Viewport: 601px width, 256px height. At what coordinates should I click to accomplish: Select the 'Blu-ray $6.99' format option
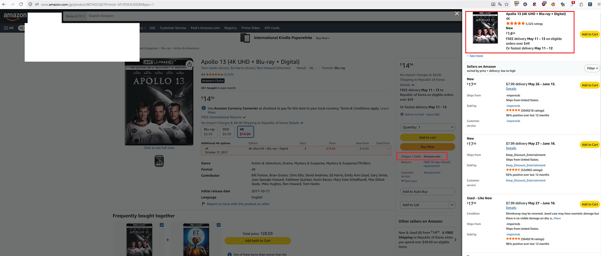(x=209, y=132)
